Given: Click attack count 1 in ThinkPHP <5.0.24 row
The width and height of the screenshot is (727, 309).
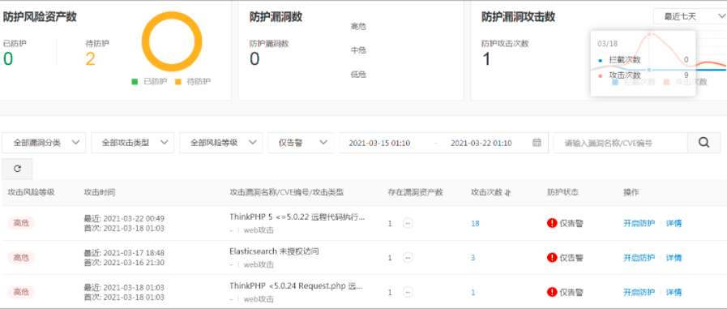Looking at the screenshot, I should pos(473,292).
